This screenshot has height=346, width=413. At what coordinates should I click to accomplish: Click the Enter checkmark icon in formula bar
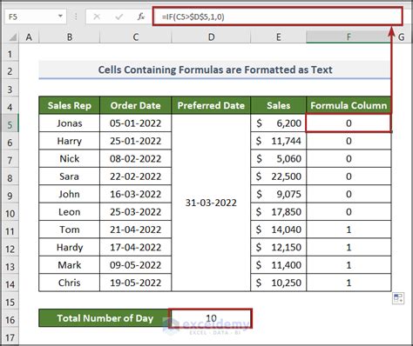pos(118,17)
